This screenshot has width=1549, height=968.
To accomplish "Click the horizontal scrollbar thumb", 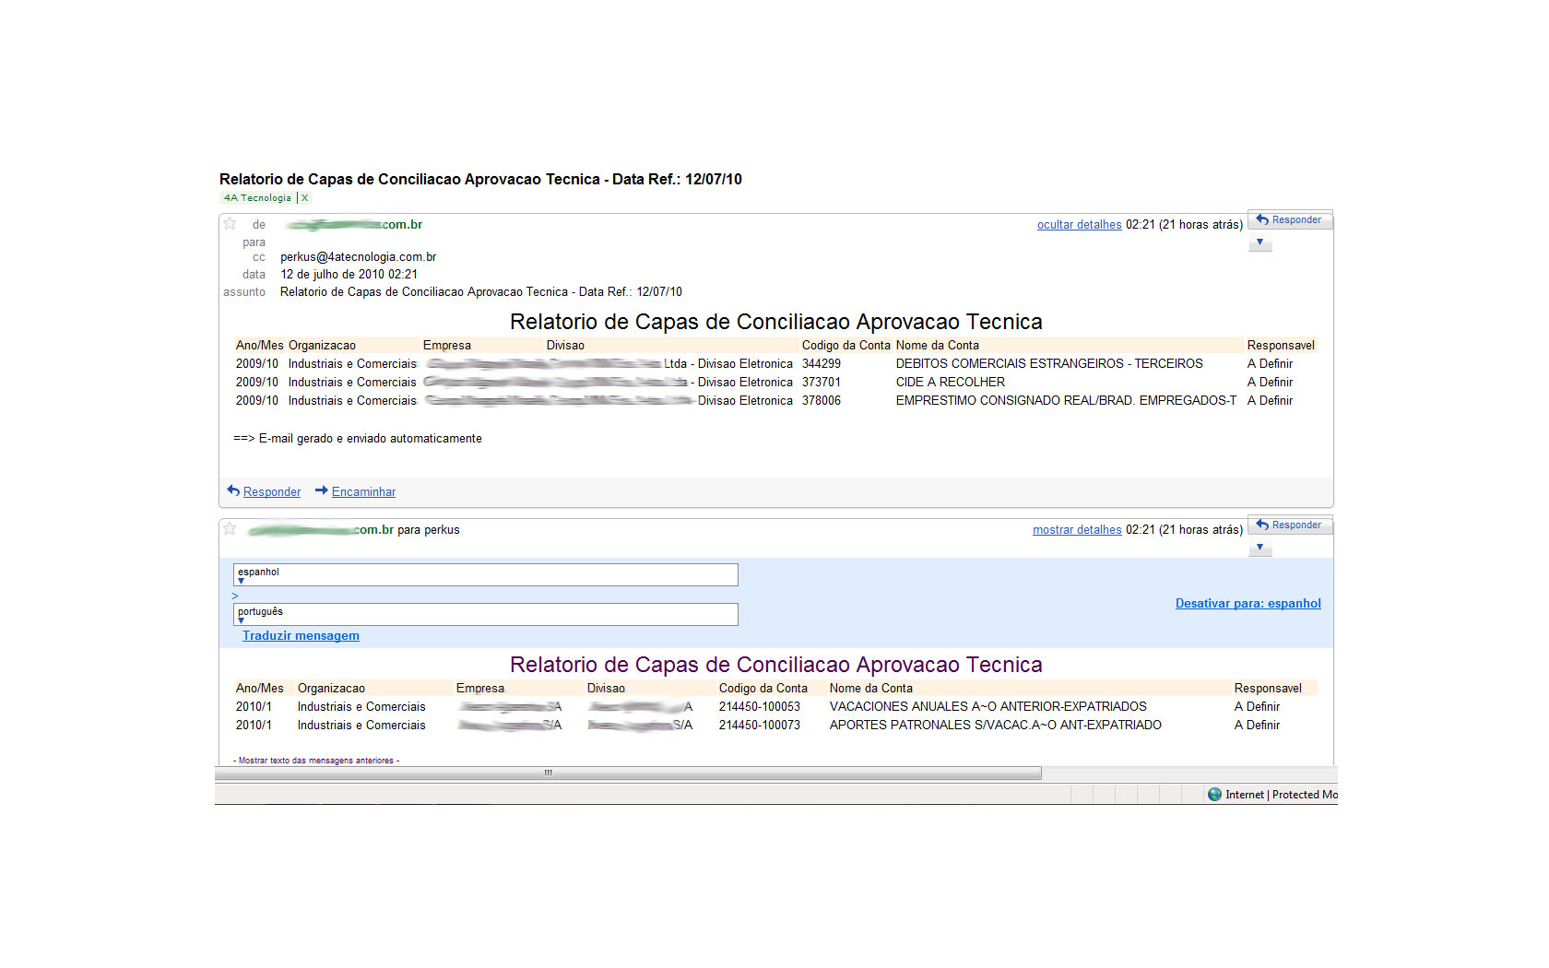I will pos(629,773).
